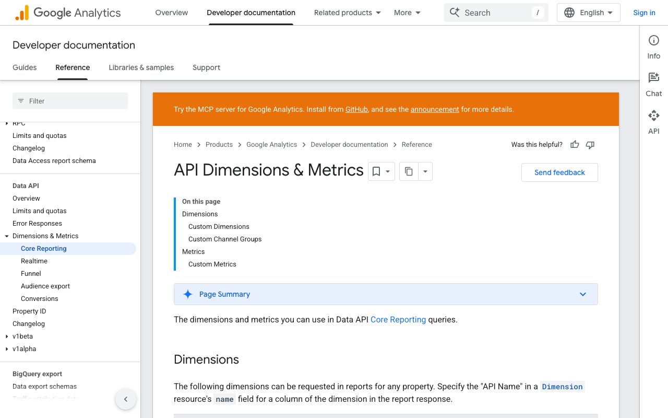668x418 pixels.
Task: Open Audience export in the sidebar
Action: pyautogui.click(x=45, y=286)
